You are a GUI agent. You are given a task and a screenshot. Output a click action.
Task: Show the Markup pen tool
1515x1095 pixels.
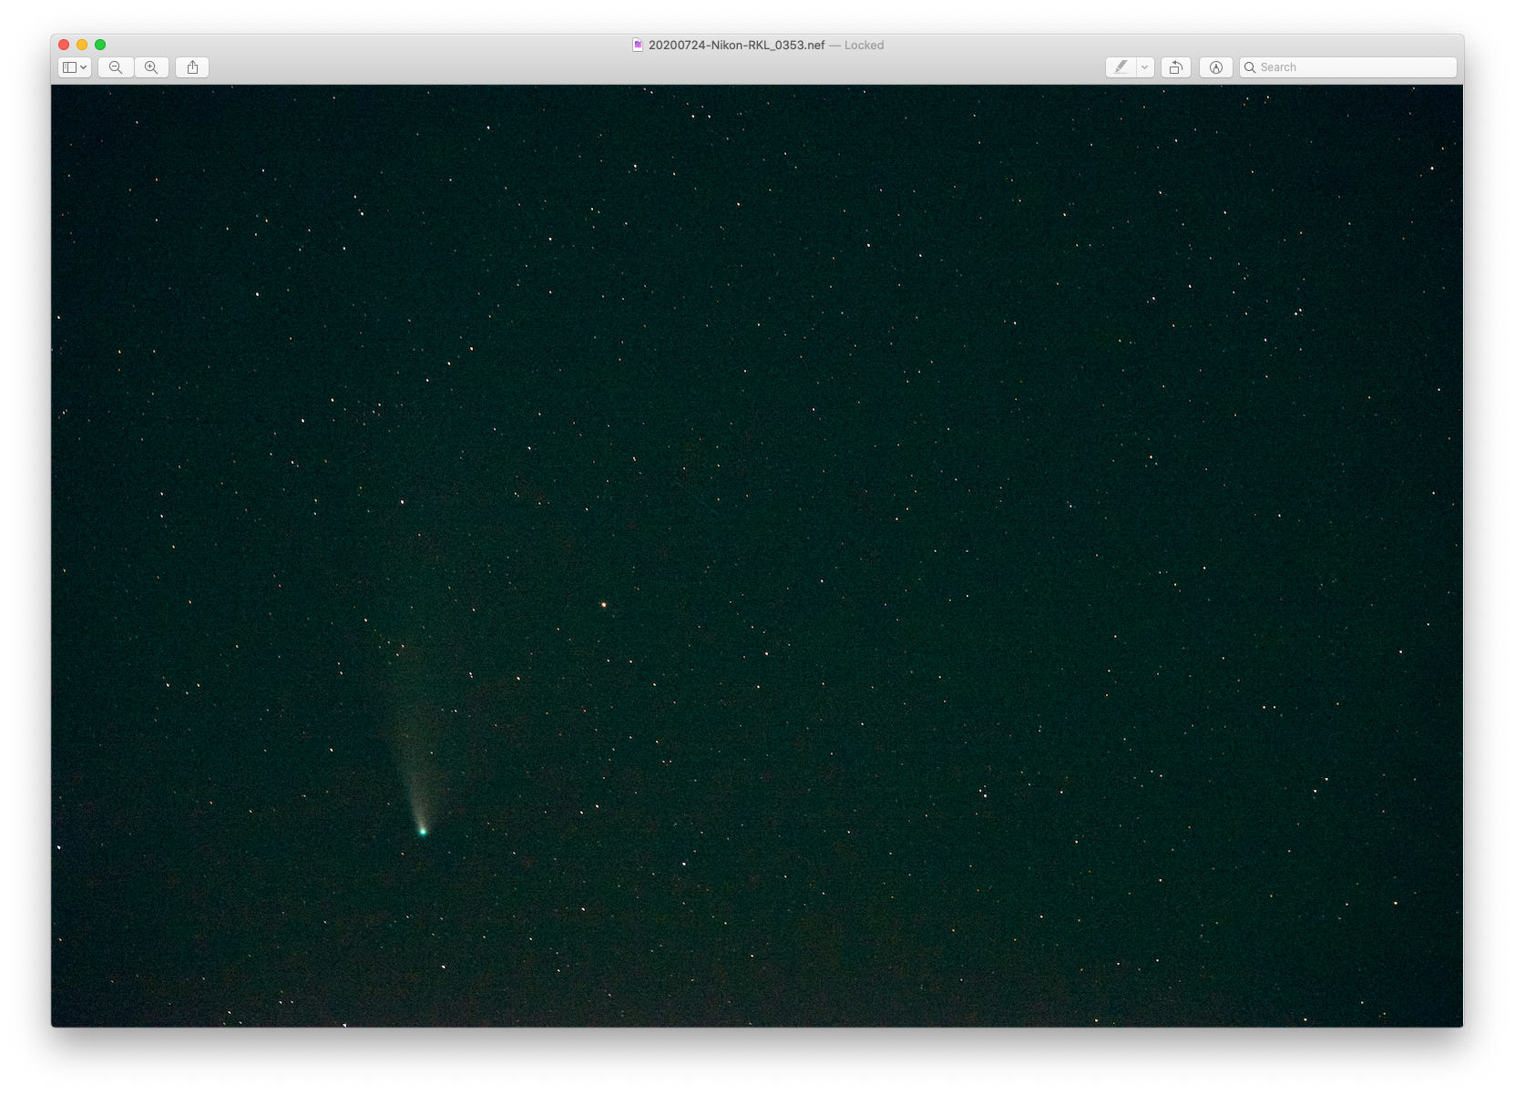(x=1121, y=67)
